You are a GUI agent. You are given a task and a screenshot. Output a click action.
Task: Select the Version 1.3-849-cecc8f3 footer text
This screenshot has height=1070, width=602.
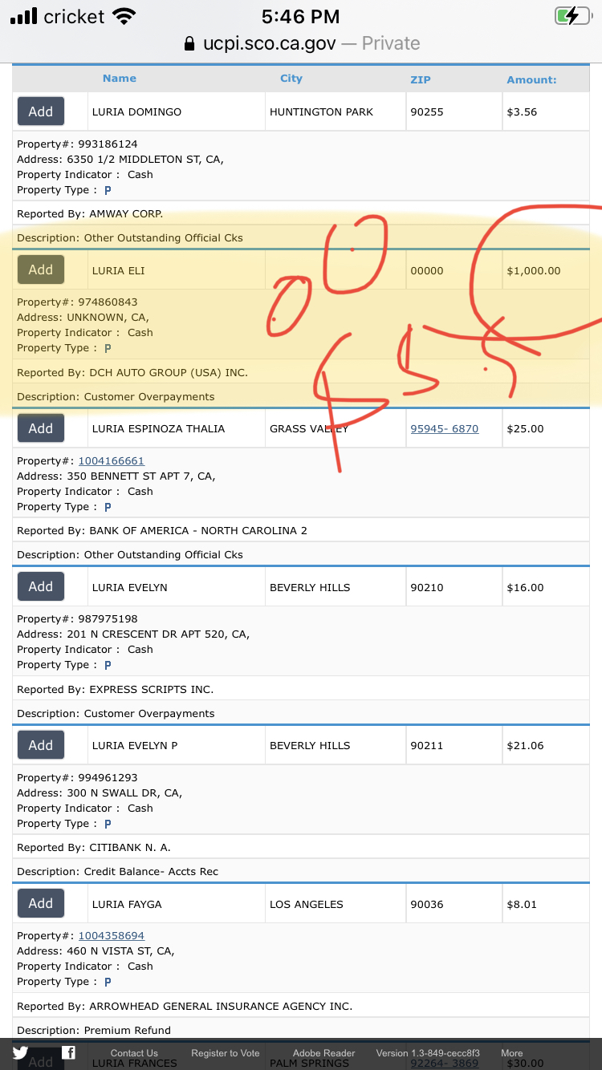(x=428, y=1053)
